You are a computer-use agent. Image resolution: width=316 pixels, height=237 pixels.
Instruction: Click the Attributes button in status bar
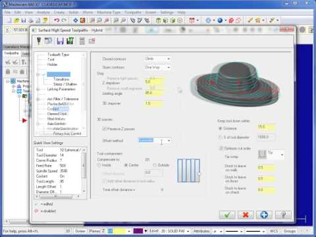[x=201, y=231]
